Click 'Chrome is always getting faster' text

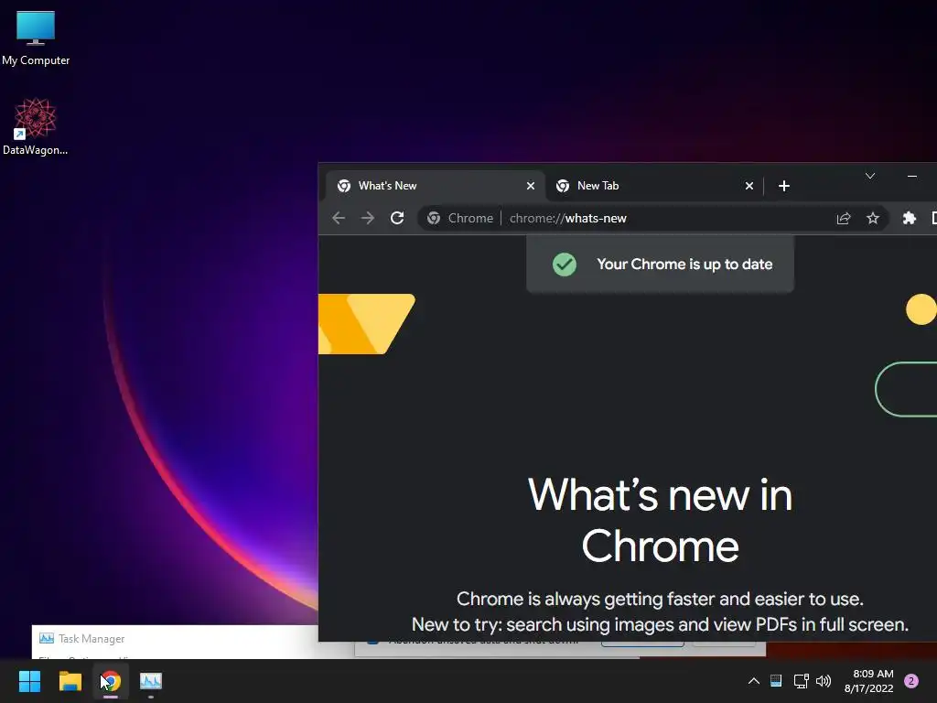pos(660,599)
